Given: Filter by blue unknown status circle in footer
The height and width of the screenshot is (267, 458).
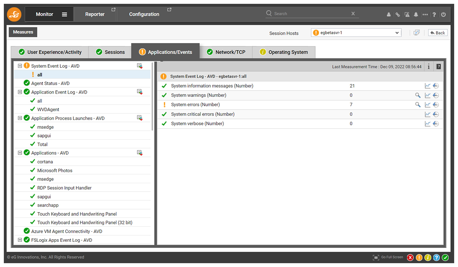Looking at the screenshot, I should [437, 258].
